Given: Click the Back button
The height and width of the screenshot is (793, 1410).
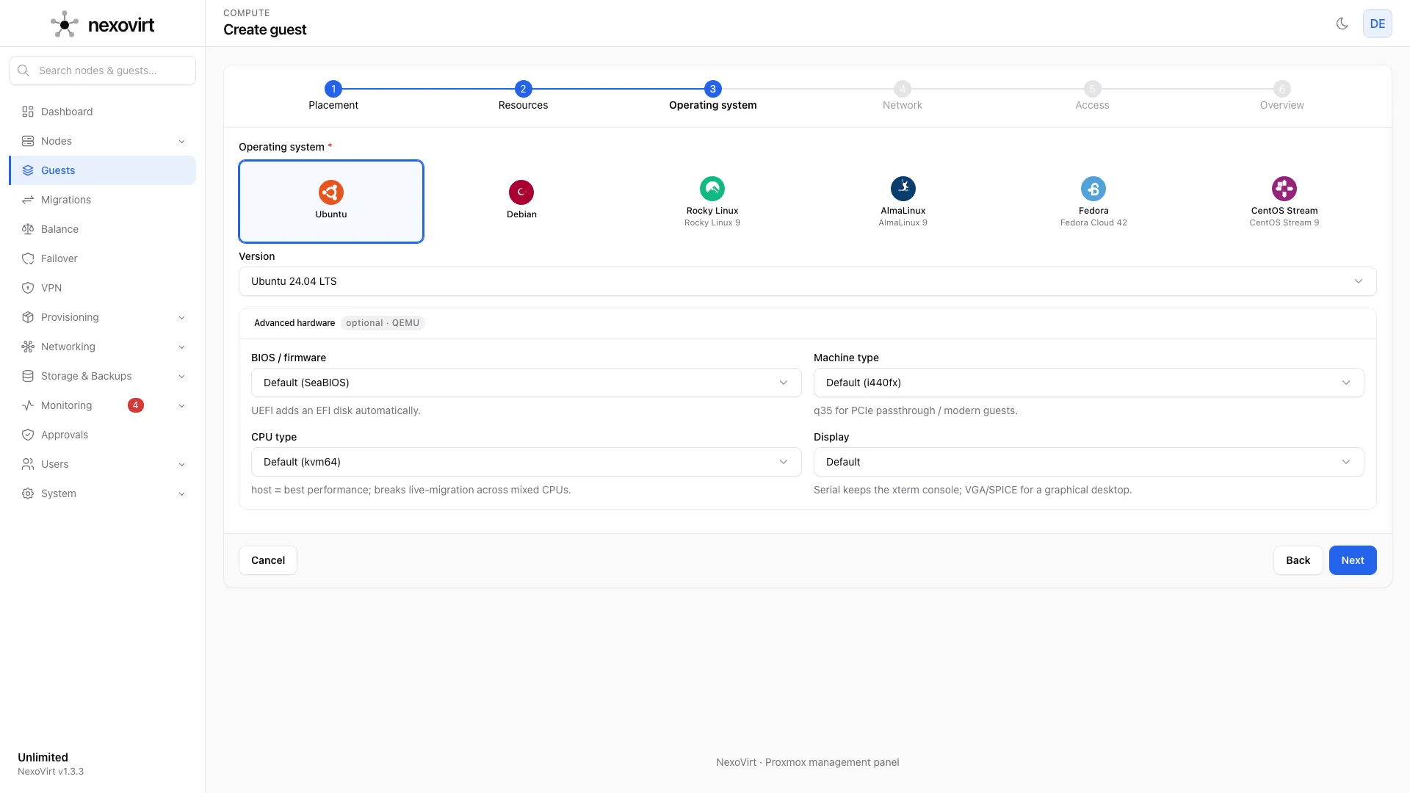Looking at the screenshot, I should (1298, 560).
